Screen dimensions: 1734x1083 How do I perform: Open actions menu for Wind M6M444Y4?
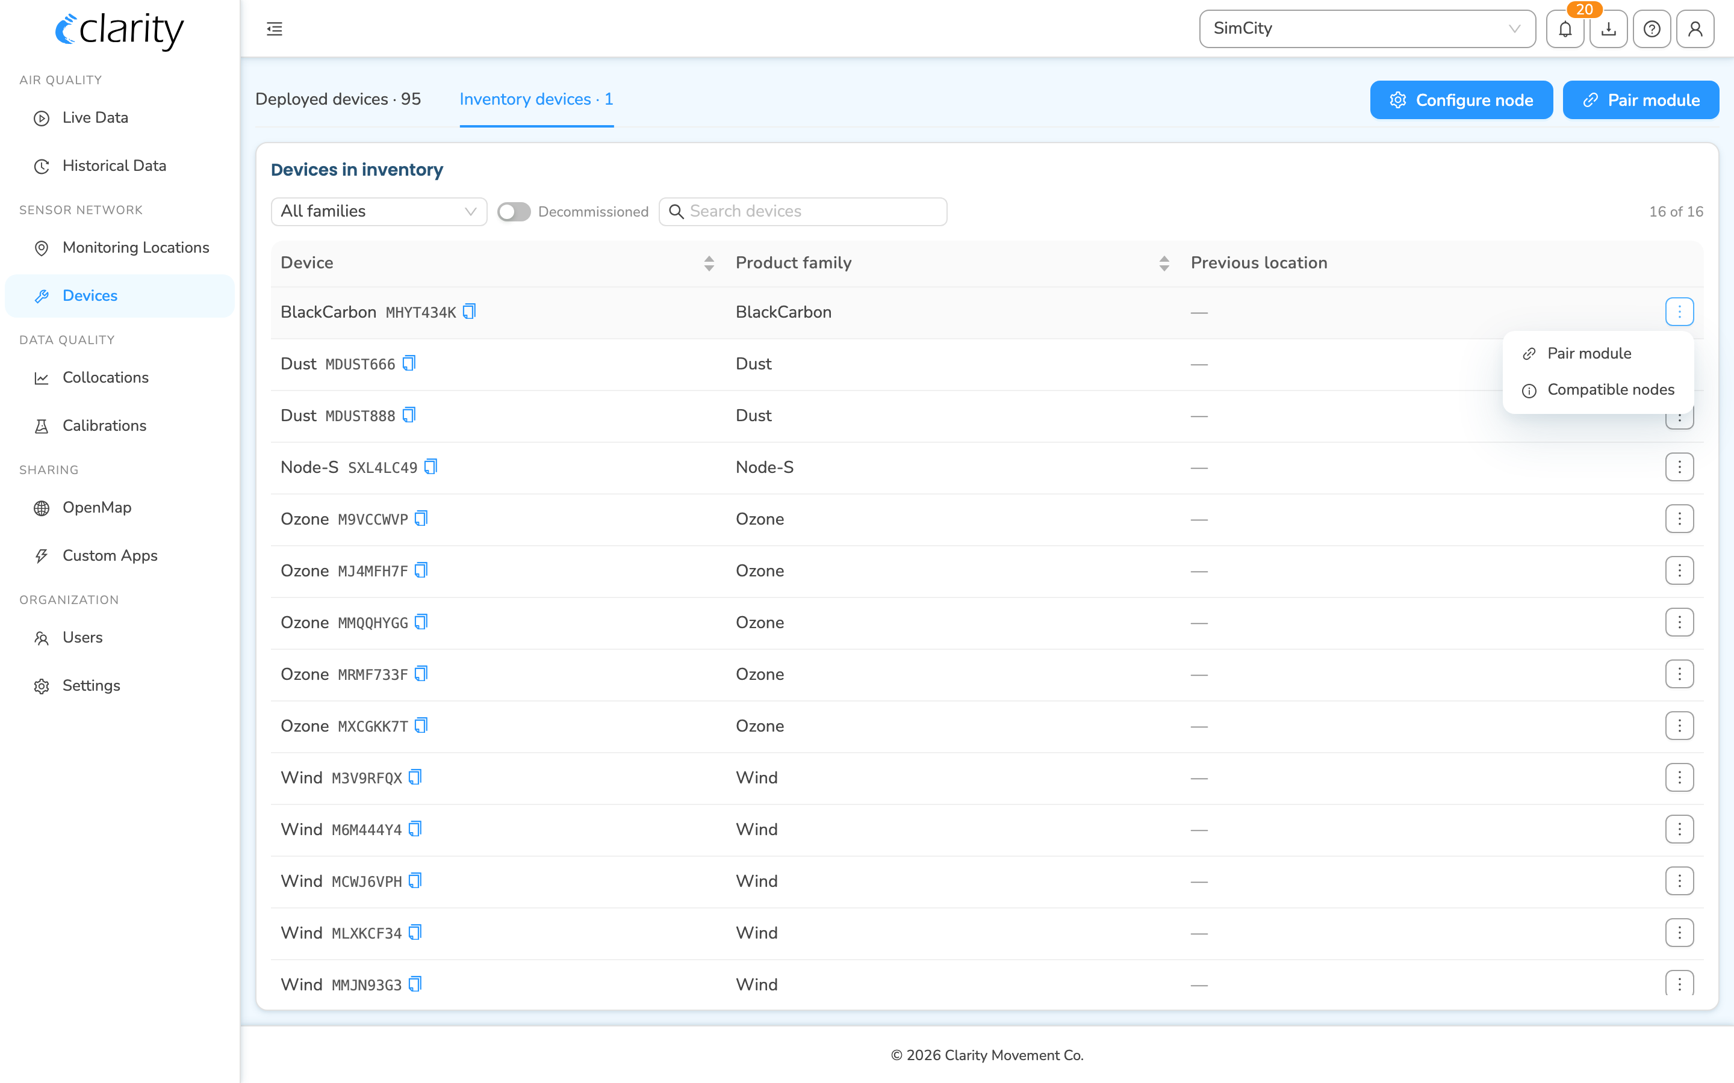(1680, 830)
